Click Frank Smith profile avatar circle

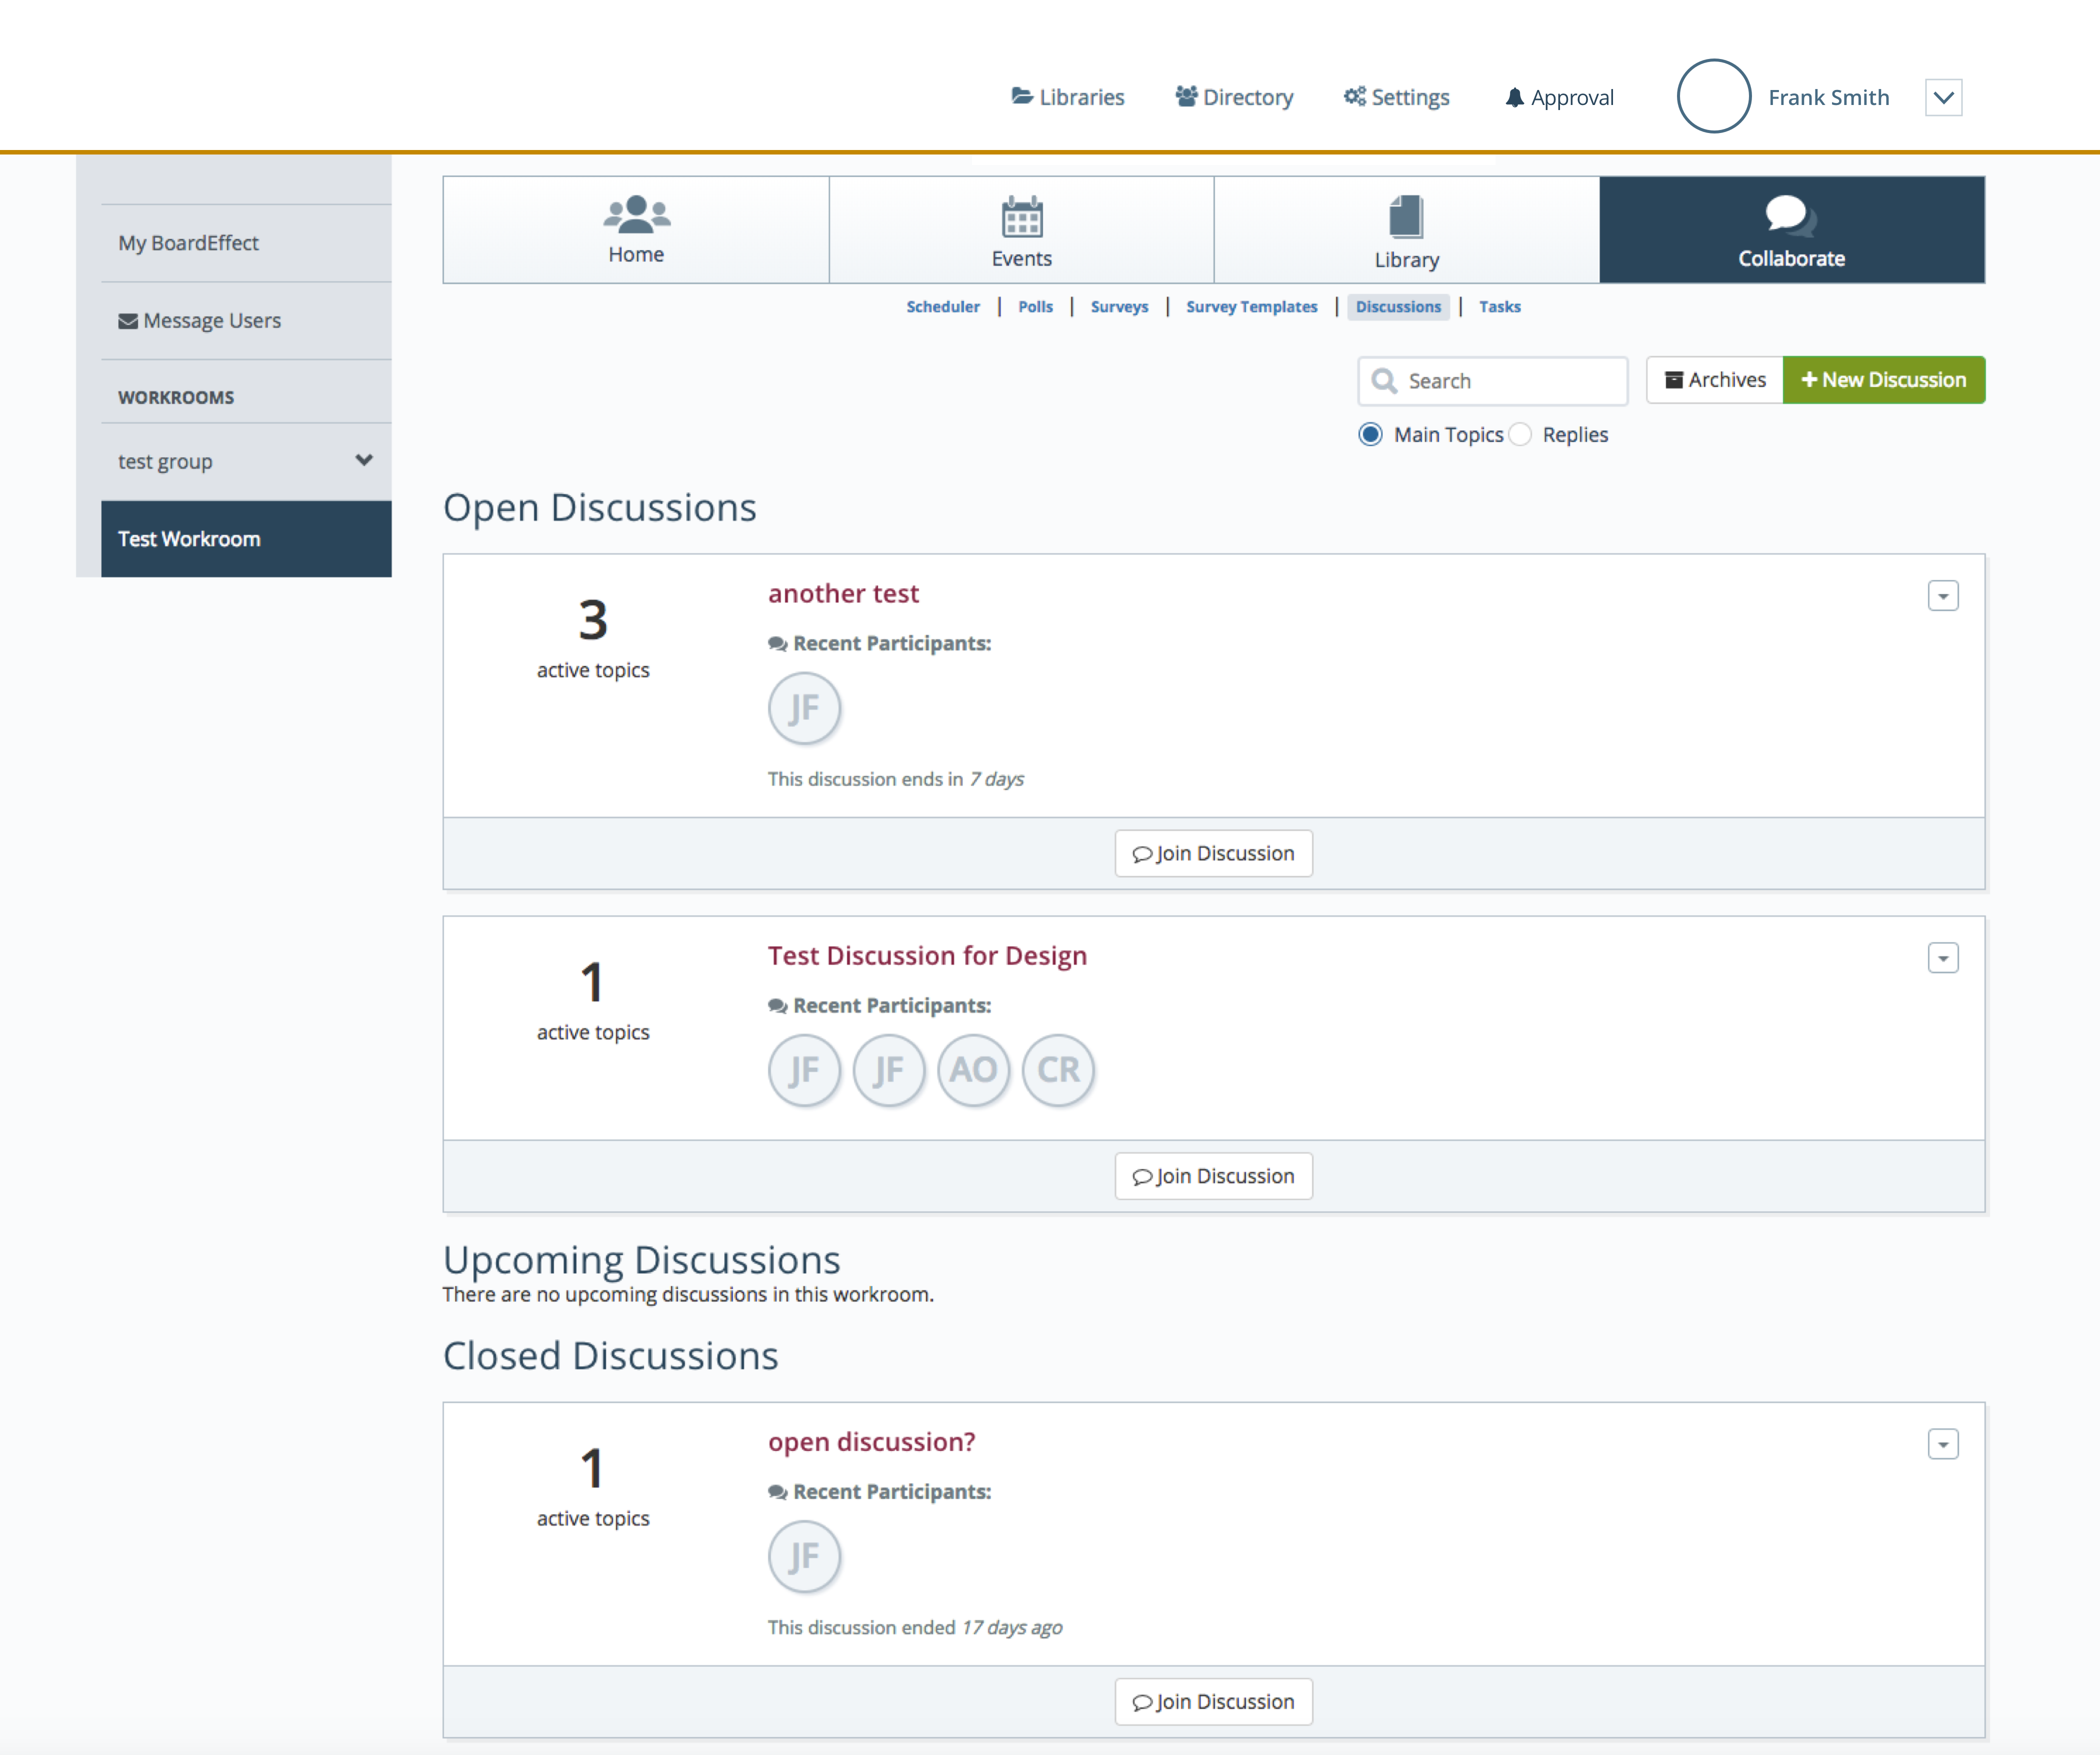point(1713,96)
